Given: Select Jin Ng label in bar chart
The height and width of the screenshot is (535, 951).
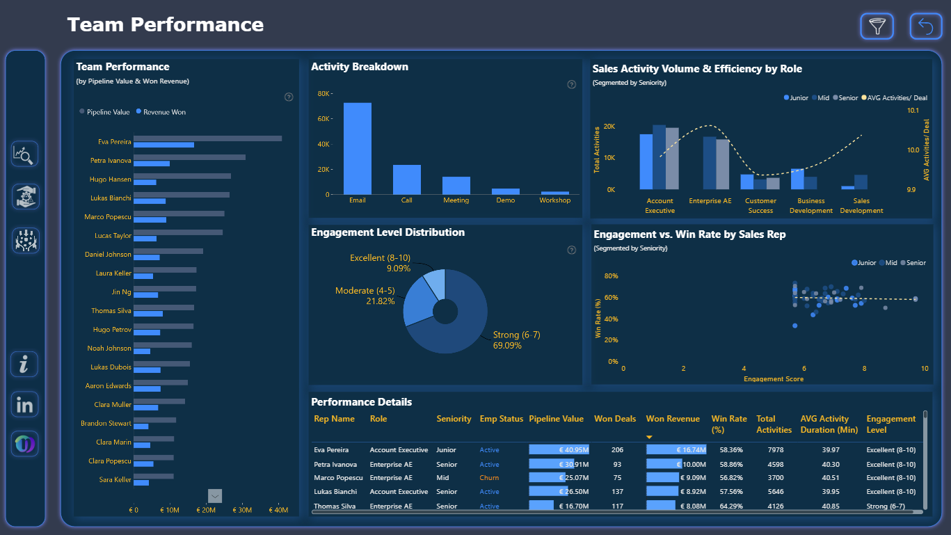Looking at the screenshot, I should [121, 292].
